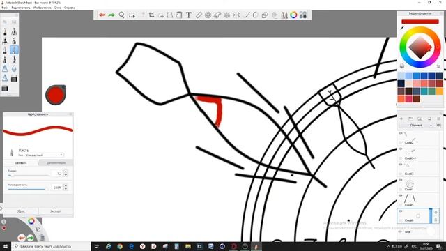Pick the eyedropper in Color Editor
Viewport: 446px width, 251px height.
pos(402,28)
